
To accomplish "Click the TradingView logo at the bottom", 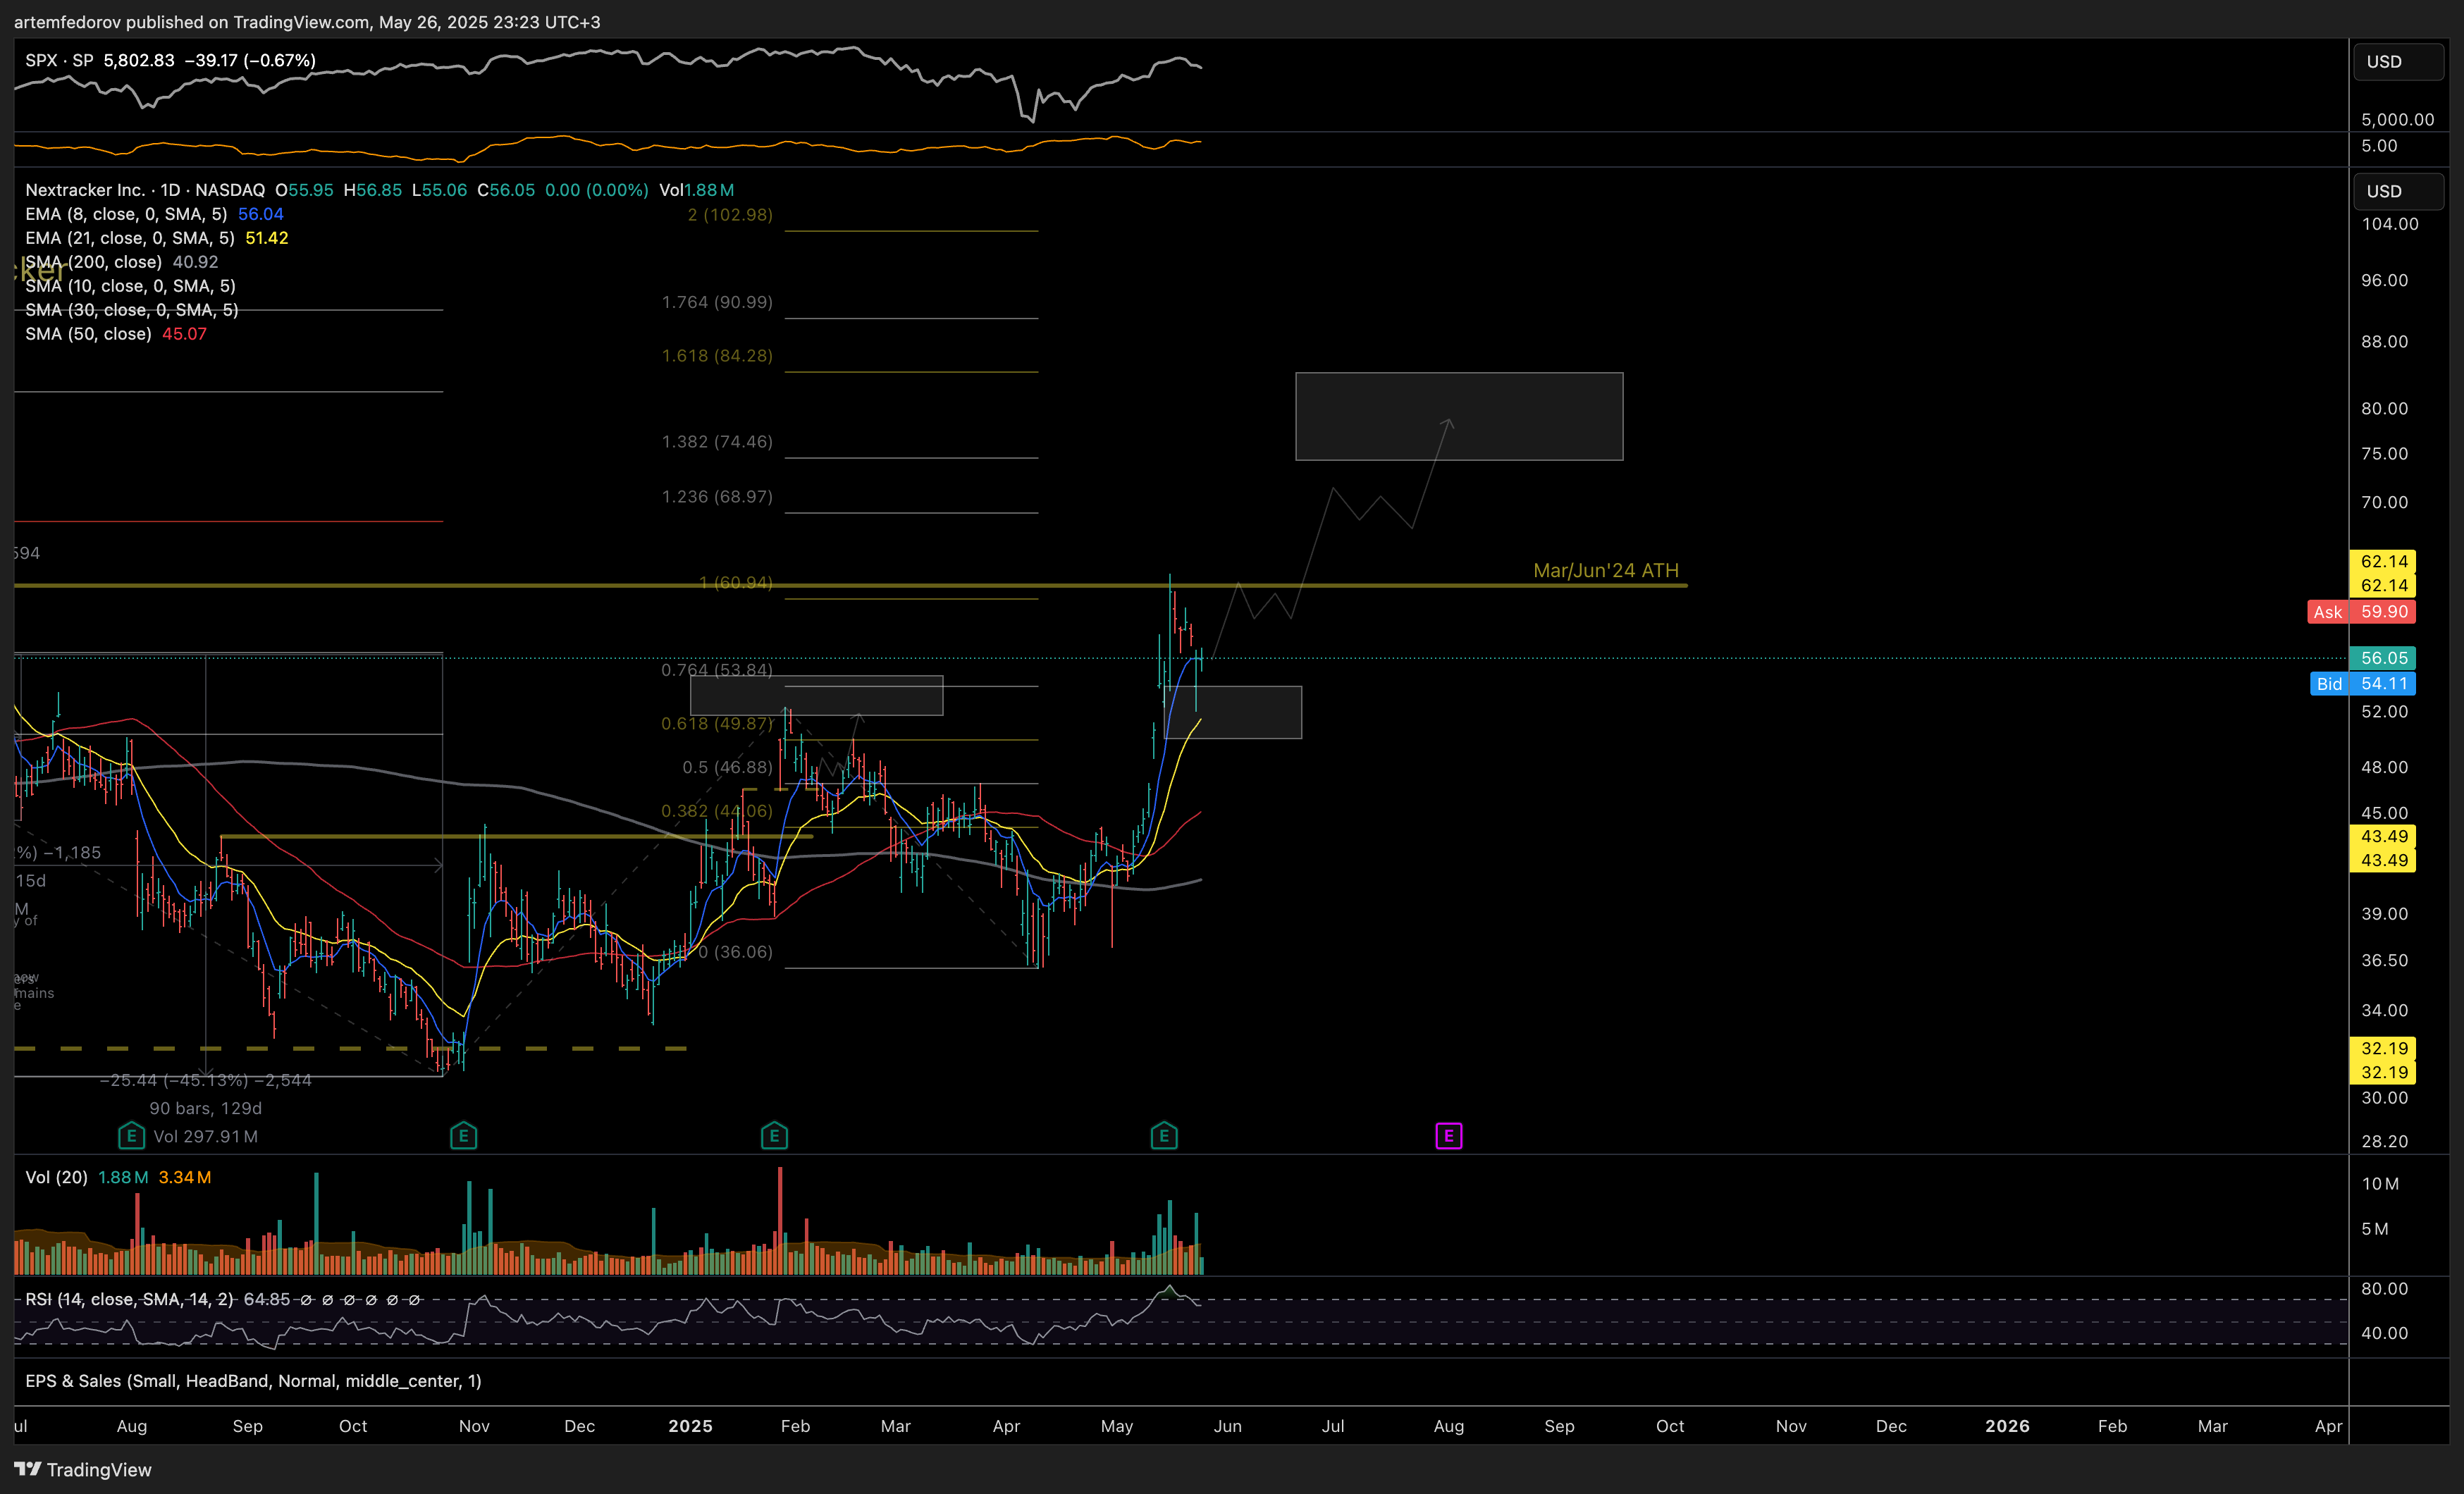I will coord(83,1469).
